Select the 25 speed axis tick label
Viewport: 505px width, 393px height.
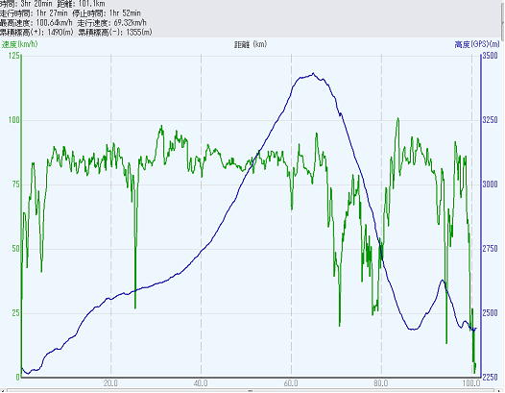[x=15, y=313]
